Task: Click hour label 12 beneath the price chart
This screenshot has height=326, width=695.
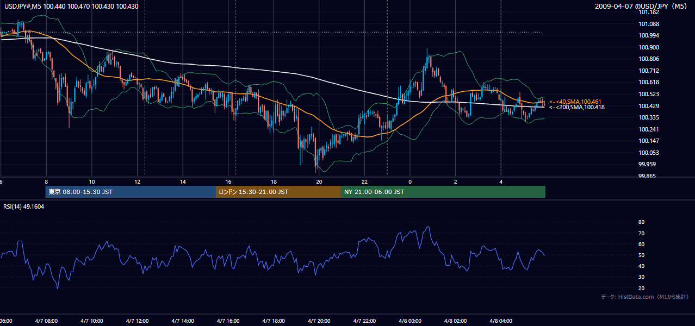Action: [138, 182]
